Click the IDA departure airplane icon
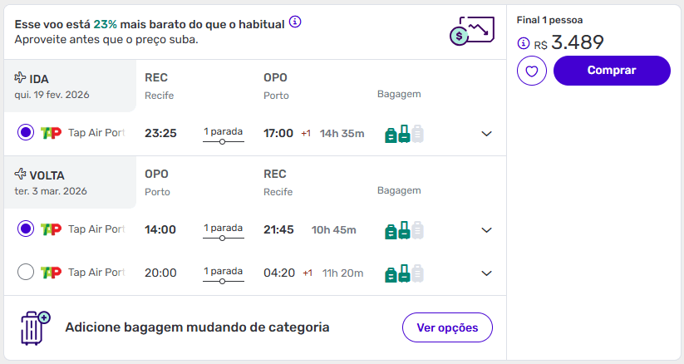This screenshot has height=364, width=684. (21, 78)
